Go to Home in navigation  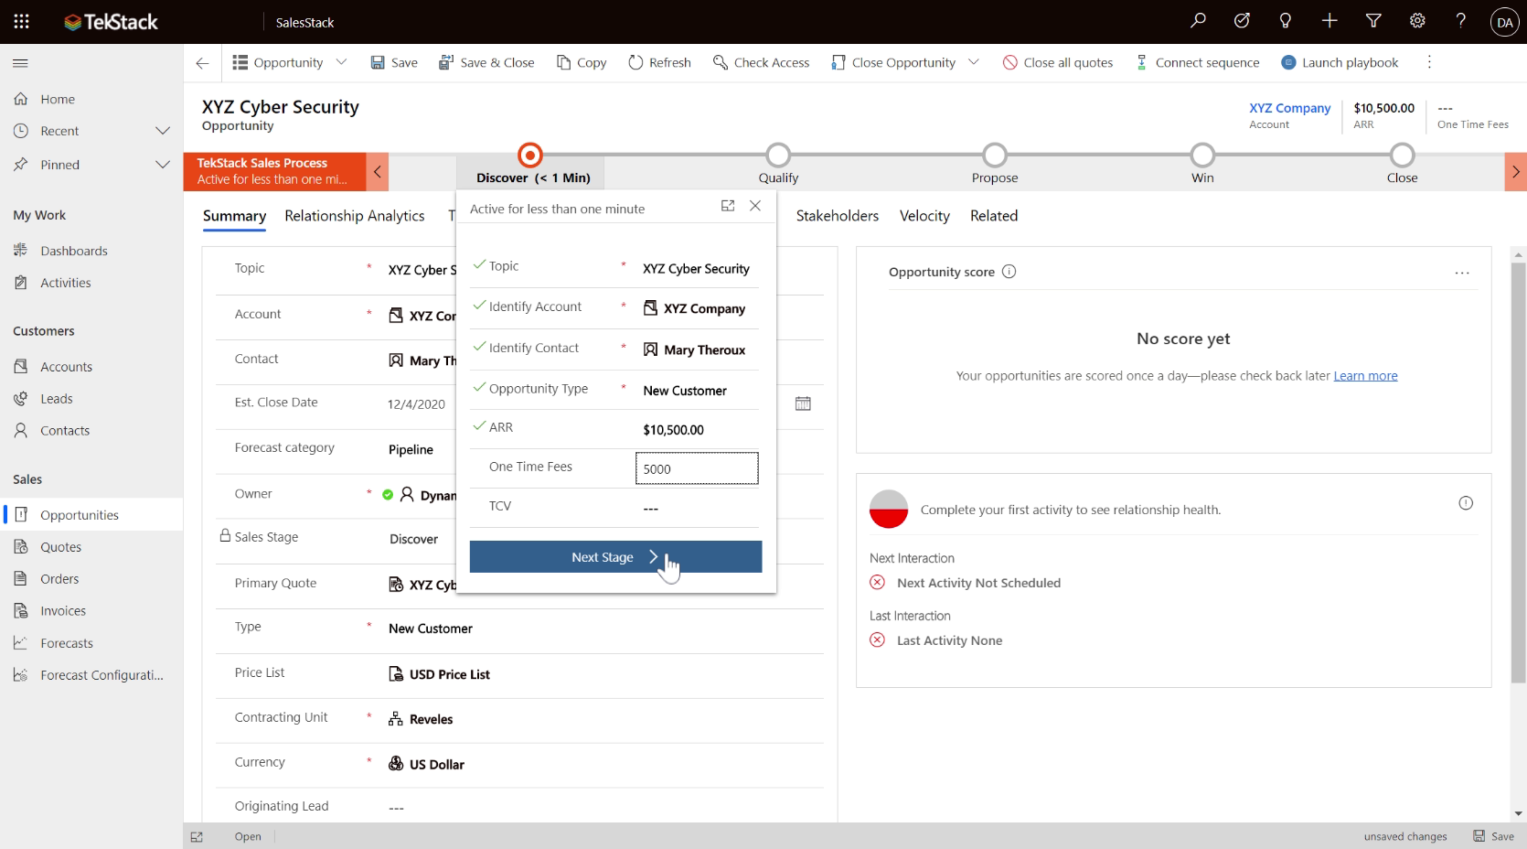pos(58,99)
